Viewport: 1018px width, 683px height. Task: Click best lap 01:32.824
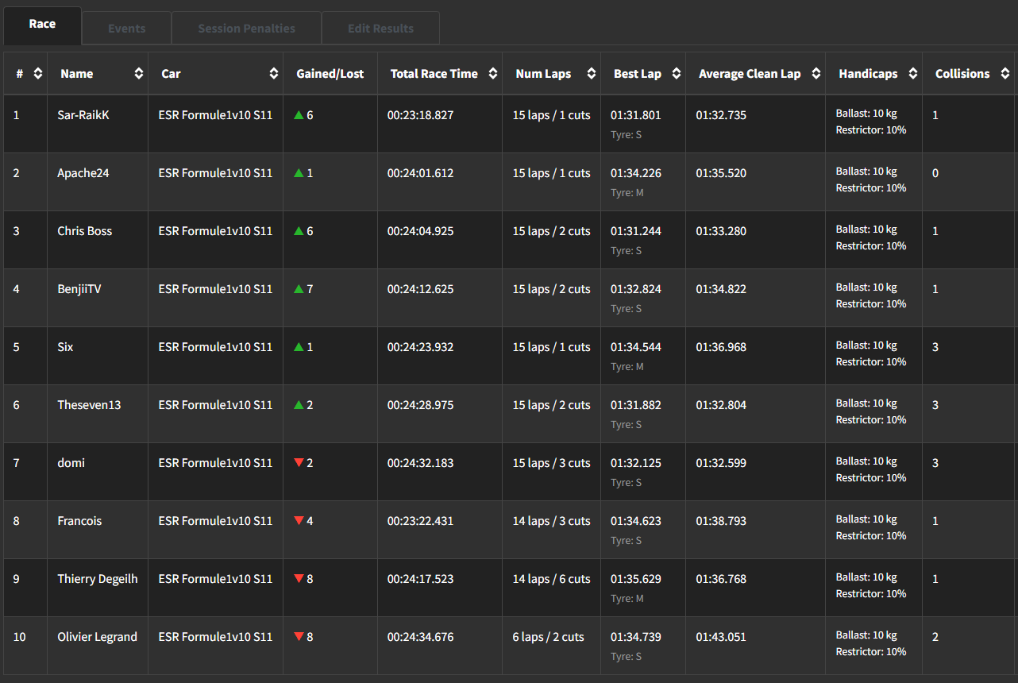pos(636,289)
